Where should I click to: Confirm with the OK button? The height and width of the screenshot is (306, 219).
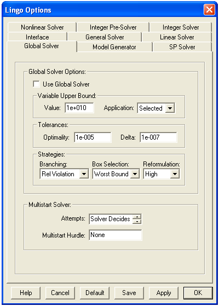tap(198, 293)
